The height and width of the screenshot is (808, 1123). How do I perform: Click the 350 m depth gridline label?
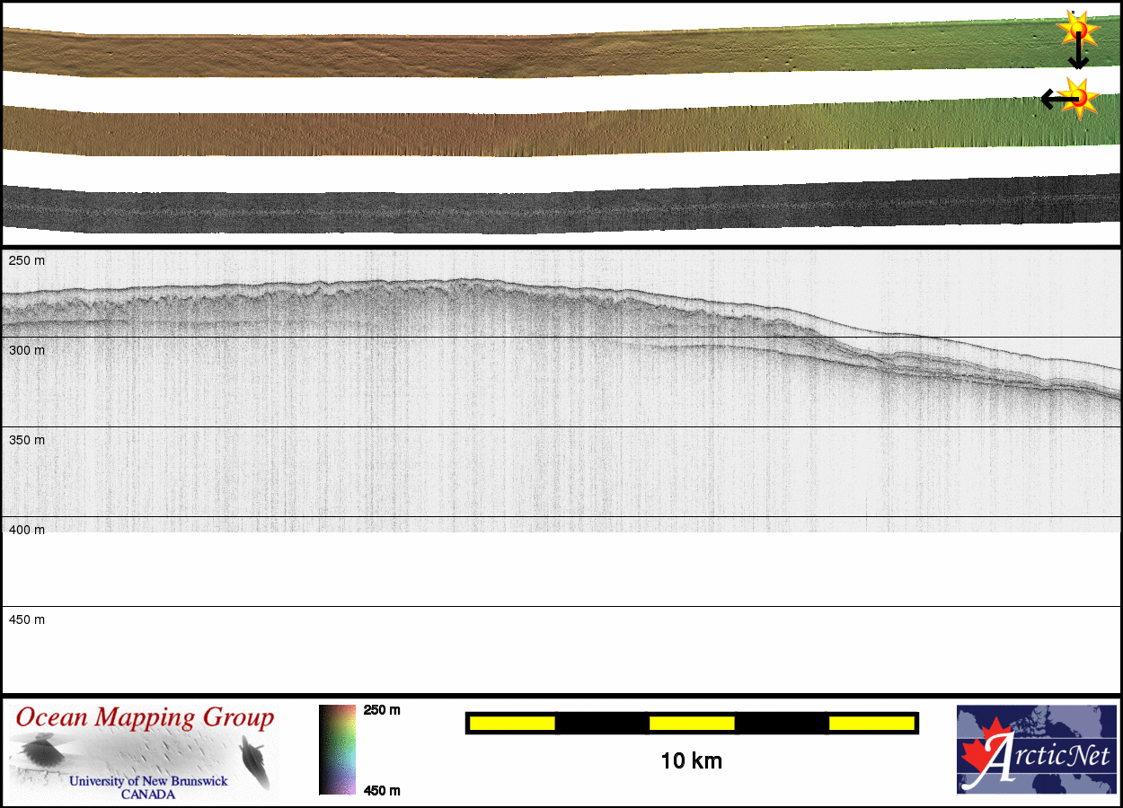click(27, 440)
